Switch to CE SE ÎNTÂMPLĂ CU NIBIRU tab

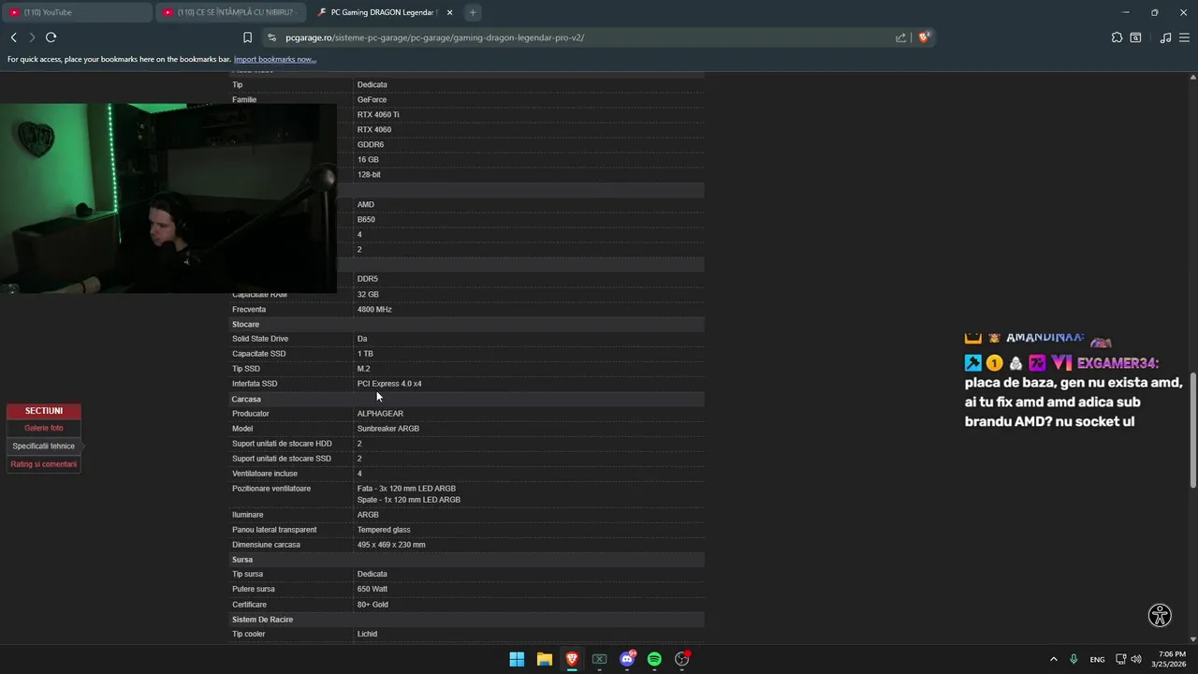point(230,12)
